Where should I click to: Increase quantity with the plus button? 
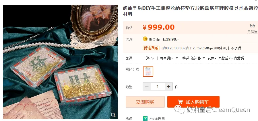(169, 86)
